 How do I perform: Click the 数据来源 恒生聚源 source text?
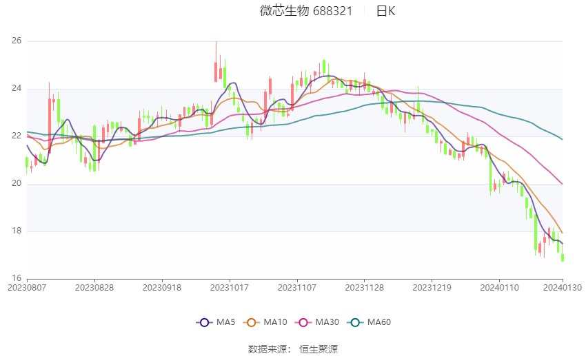click(293, 349)
